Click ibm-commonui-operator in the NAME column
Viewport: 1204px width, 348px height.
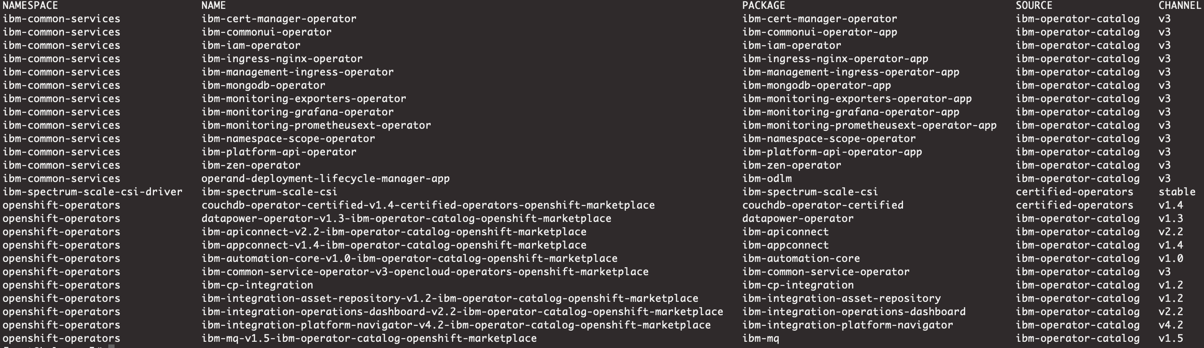266,32
